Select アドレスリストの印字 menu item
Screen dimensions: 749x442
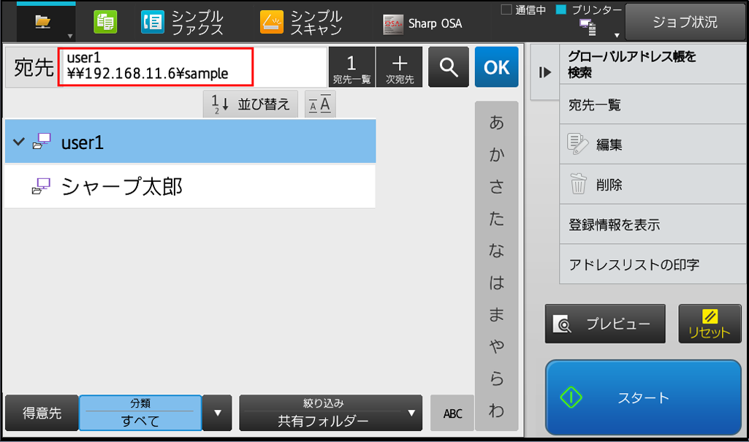653,264
